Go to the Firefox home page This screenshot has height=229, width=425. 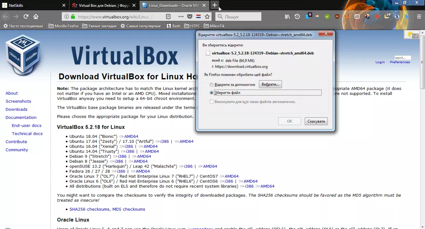point(36,17)
